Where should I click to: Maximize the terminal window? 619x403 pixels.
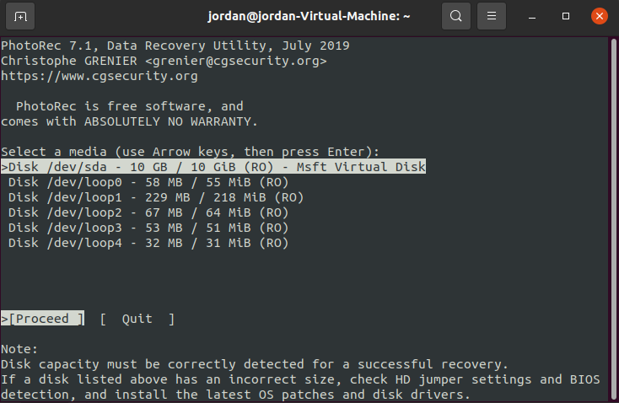pyautogui.click(x=566, y=16)
